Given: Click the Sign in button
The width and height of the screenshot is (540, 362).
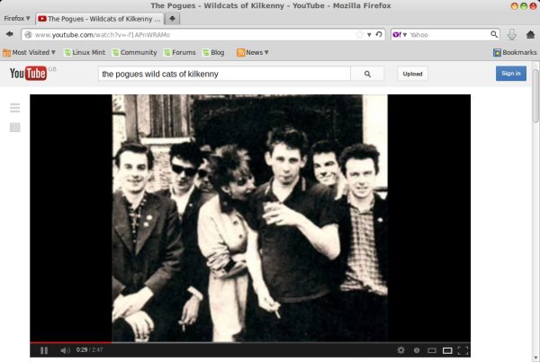Looking at the screenshot, I should pyautogui.click(x=511, y=74).
